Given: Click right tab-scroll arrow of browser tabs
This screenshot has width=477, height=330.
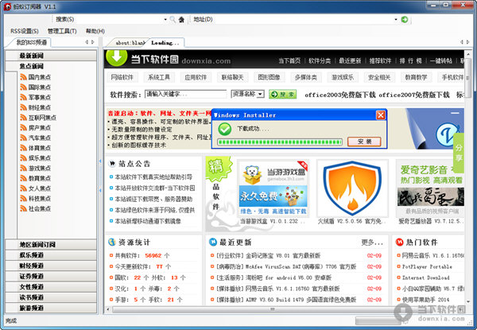Looking at the screenshot, I should pyautogui.click(x=468, y=42).
